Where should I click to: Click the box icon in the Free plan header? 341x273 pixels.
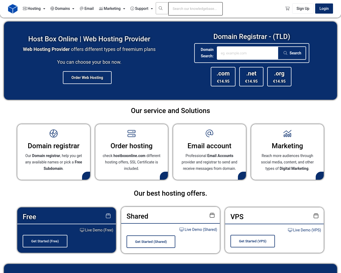coord(108,216)
